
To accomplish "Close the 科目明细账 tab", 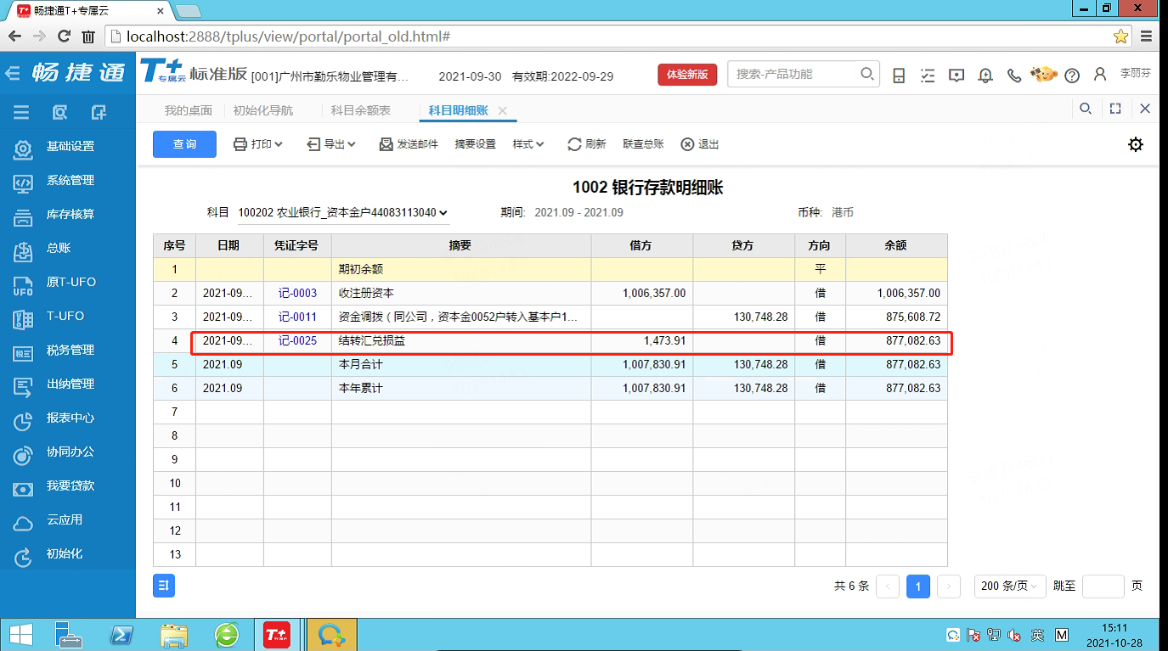I will point(502,110).
